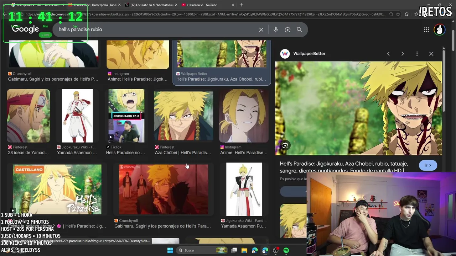The height and width of the screenshot is (256, 456).
Task: Click the Ir button to visit page
Action: [428, 165]
